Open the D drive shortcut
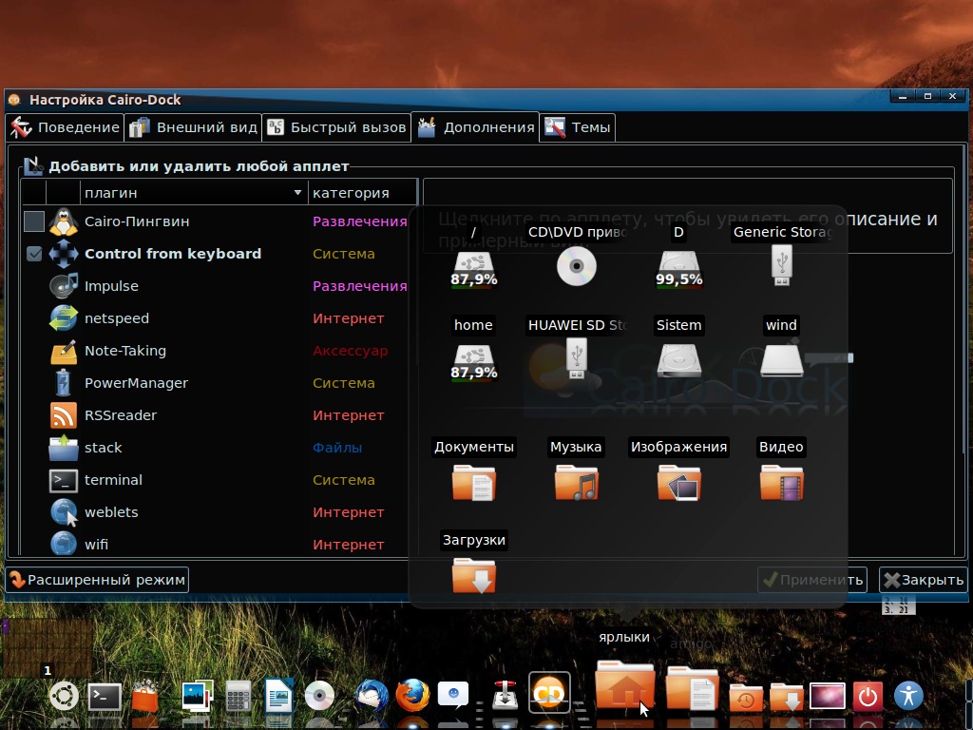 coord(678,269)
